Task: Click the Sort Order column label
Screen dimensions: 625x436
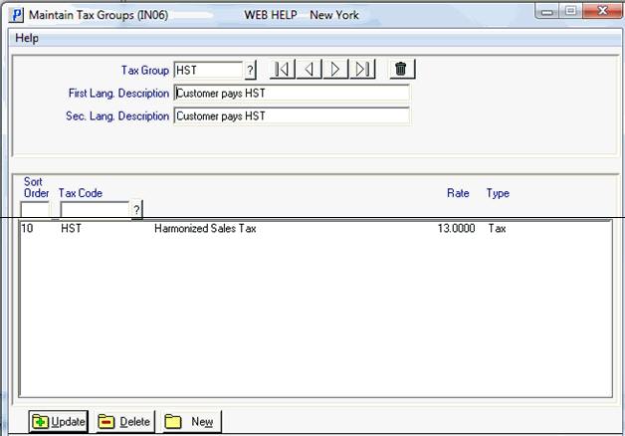Action: point(36,187)
